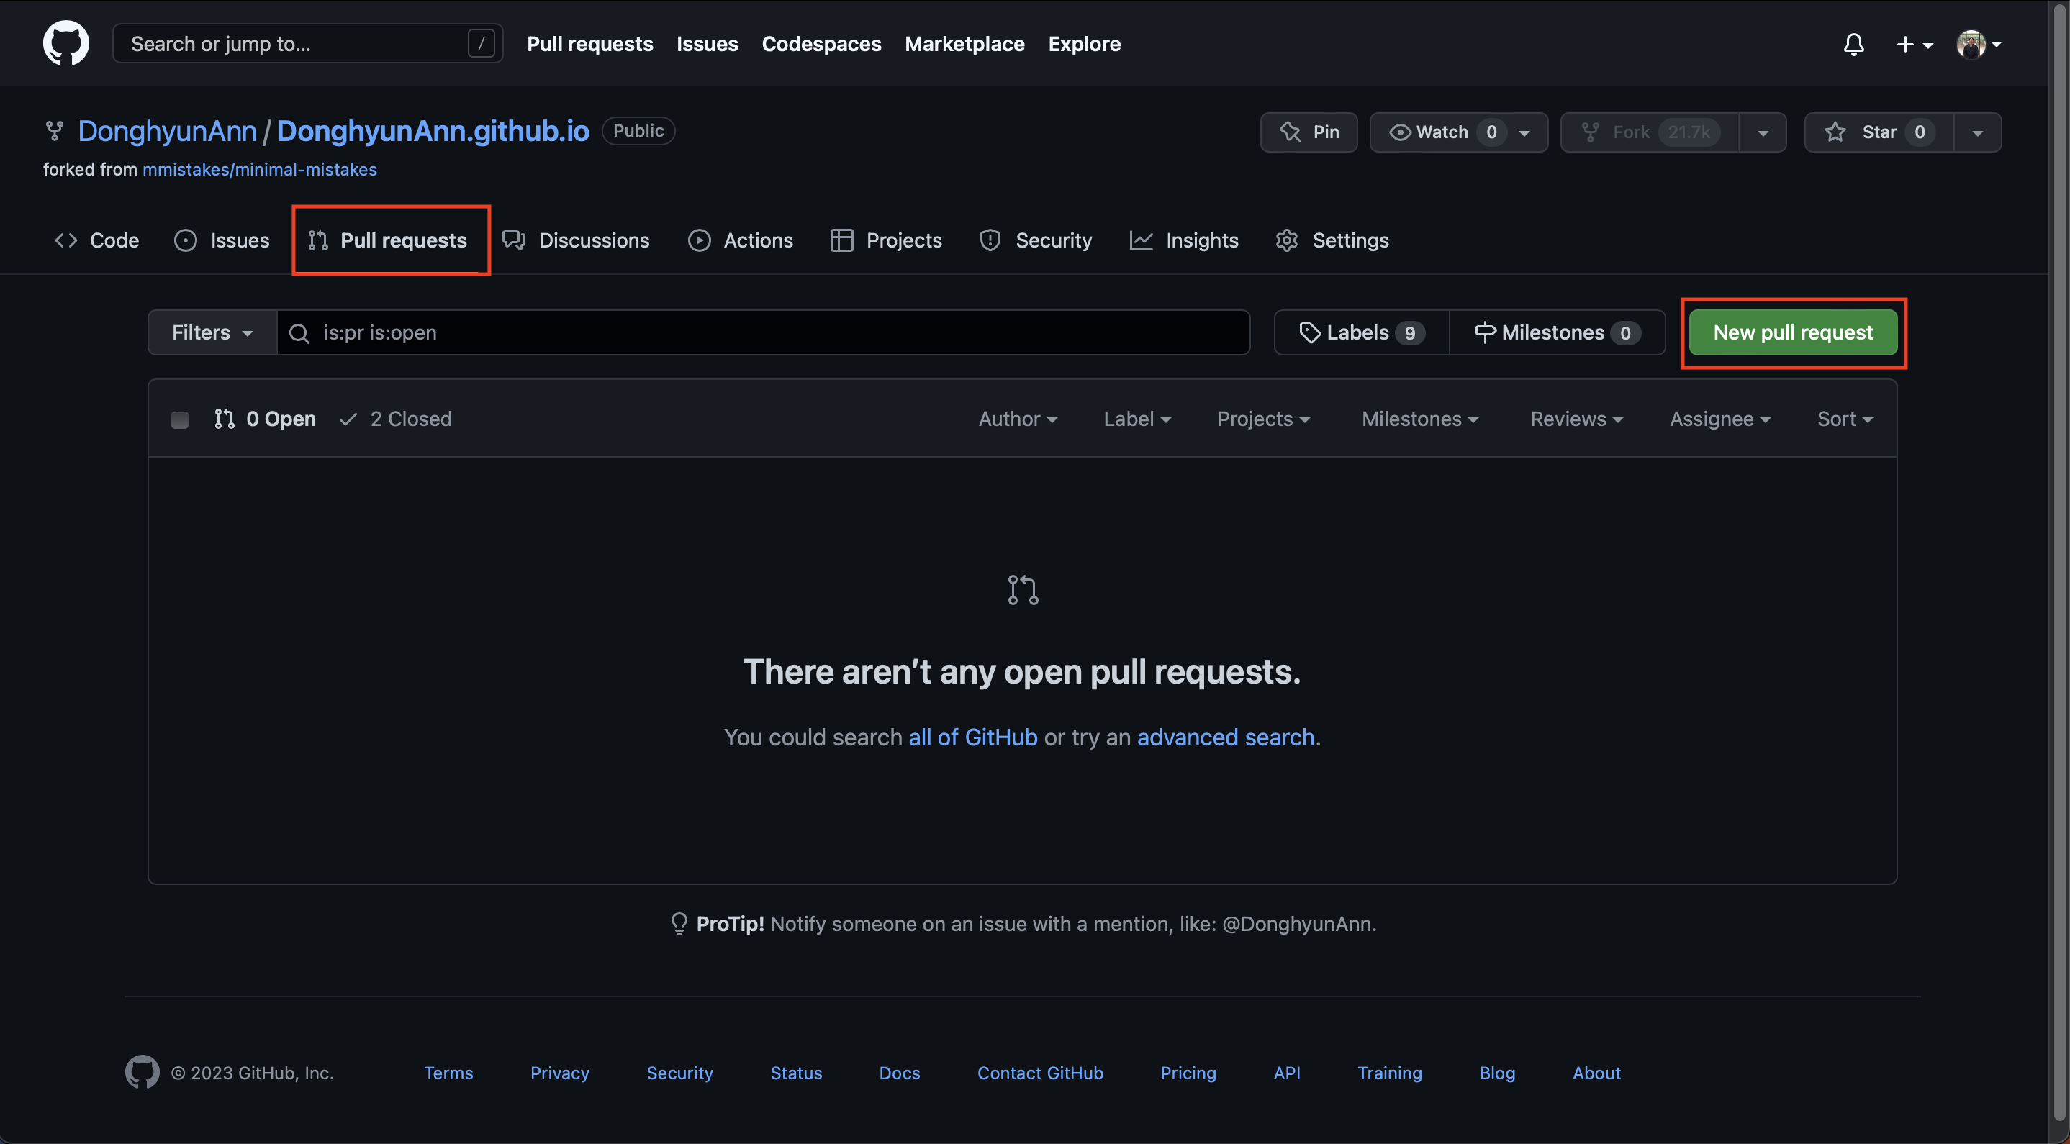Toggle the select-all pull requests checkbox
Viewport: 2070px width, 1144px height.
point(180,419)
